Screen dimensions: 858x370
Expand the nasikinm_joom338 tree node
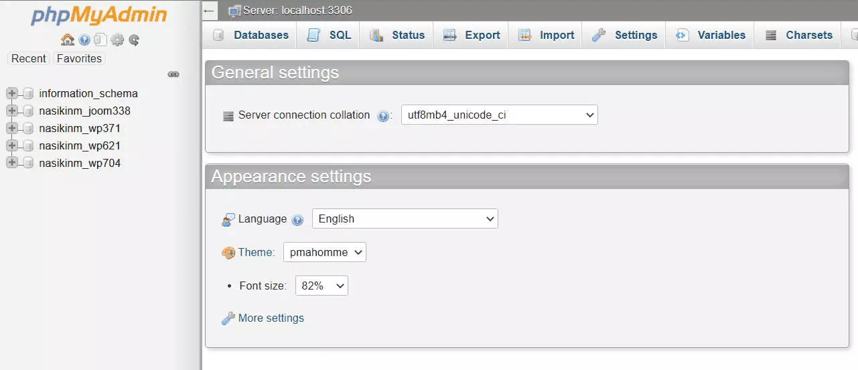click(11, 111)
